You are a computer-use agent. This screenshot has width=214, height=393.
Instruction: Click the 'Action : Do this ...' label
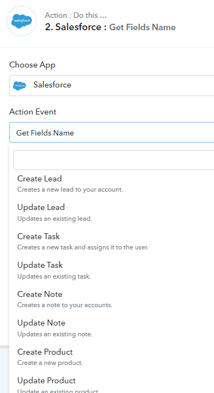tap(75, 15)
